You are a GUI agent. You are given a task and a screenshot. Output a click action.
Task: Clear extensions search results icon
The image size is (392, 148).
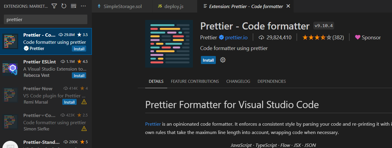click(x=73, y=6)
